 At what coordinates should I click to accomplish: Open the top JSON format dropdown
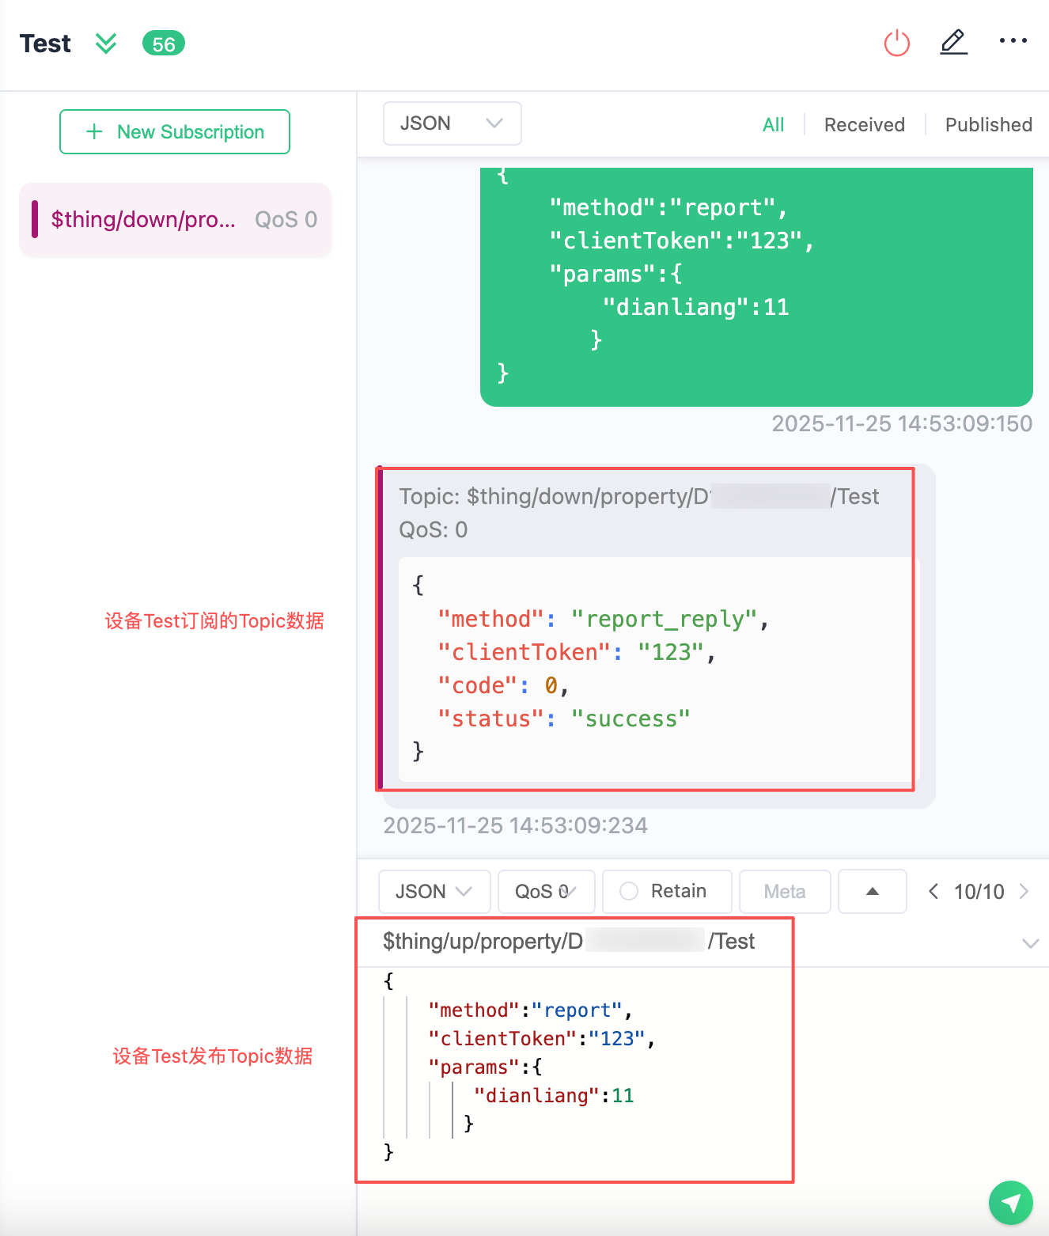point(452,123)
